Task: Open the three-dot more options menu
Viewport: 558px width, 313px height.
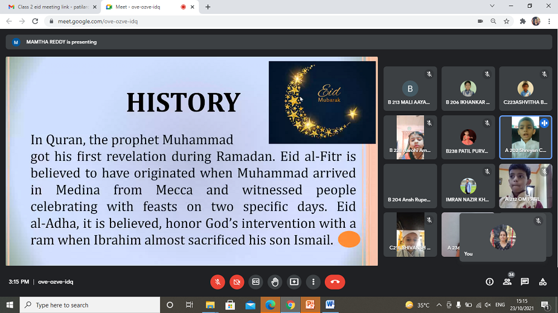Action: 314,282
